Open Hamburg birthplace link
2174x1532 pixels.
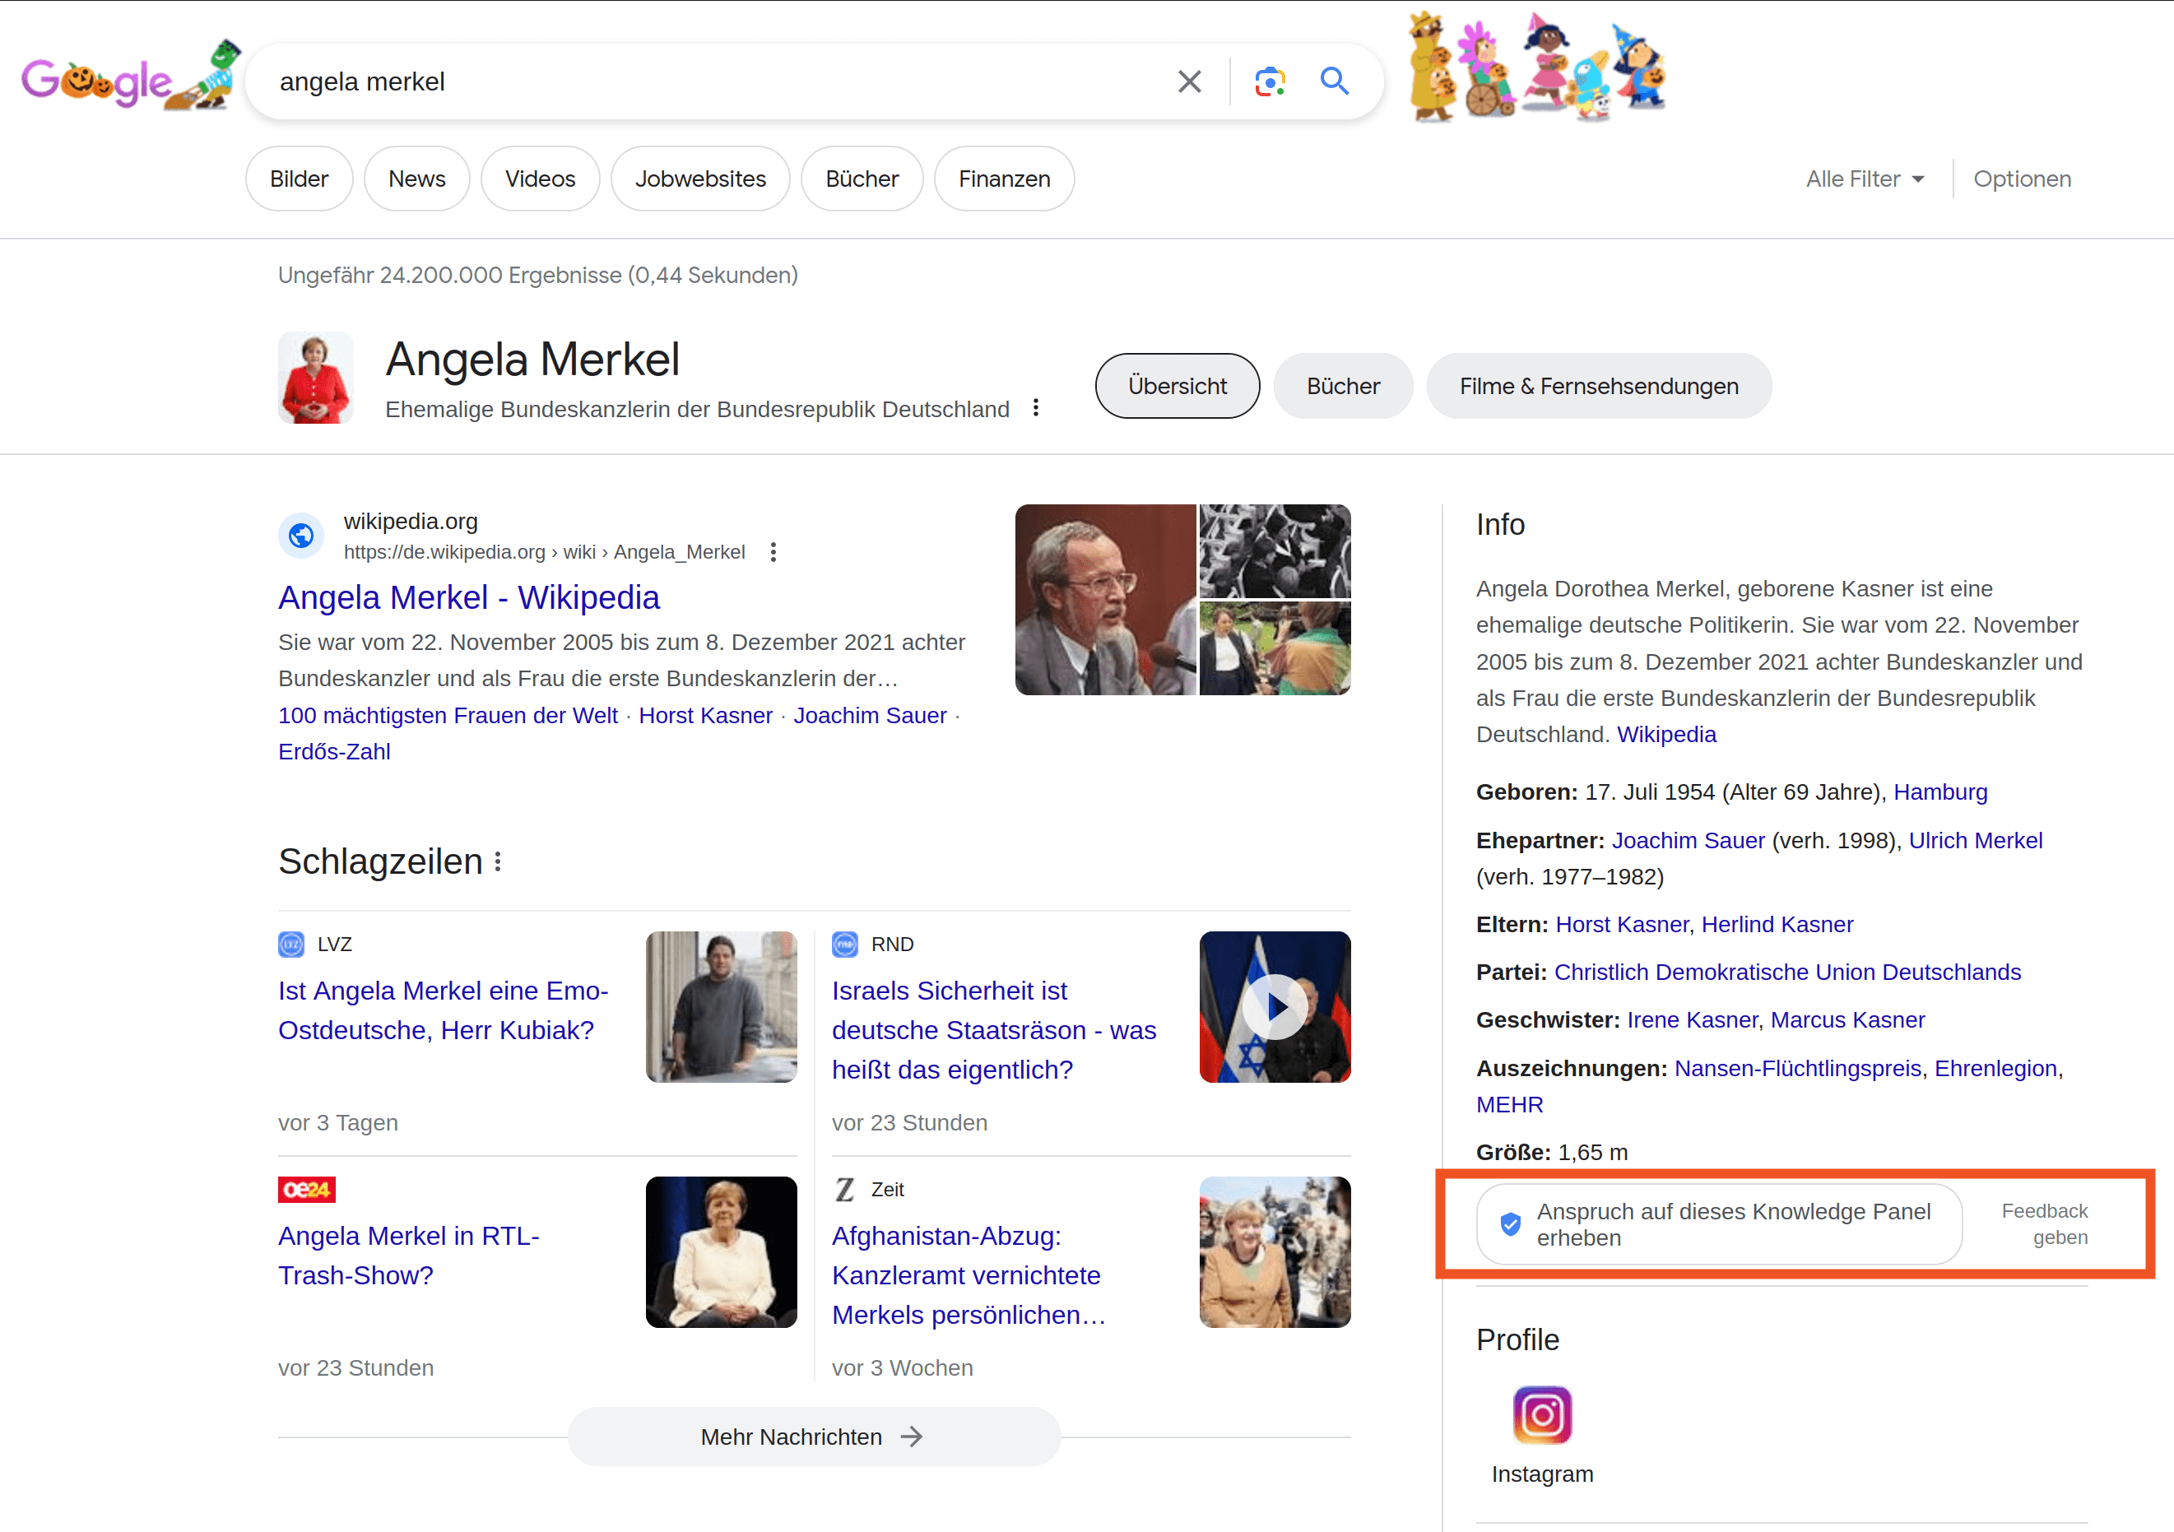[x=1940, y=792]
